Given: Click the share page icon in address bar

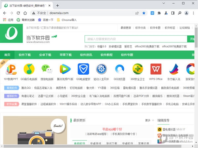Looking at the screenshot, I should [137, 13].
